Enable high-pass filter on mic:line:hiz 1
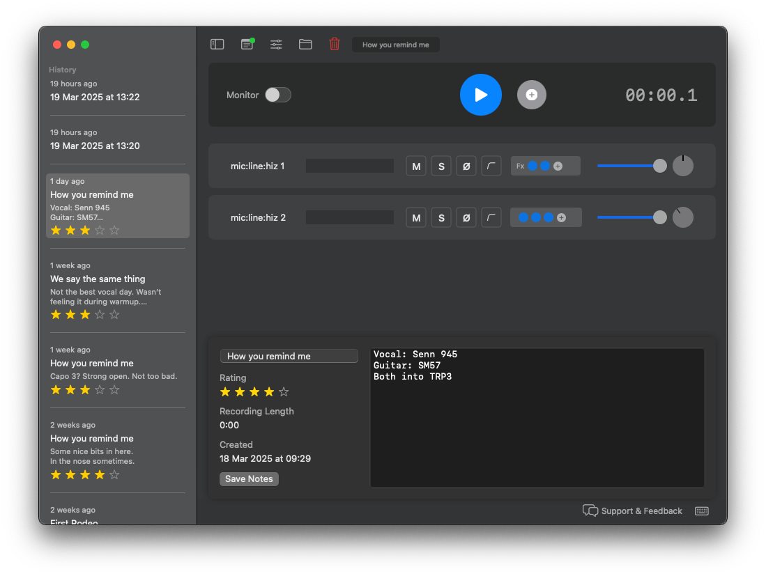 coord(491,166)
